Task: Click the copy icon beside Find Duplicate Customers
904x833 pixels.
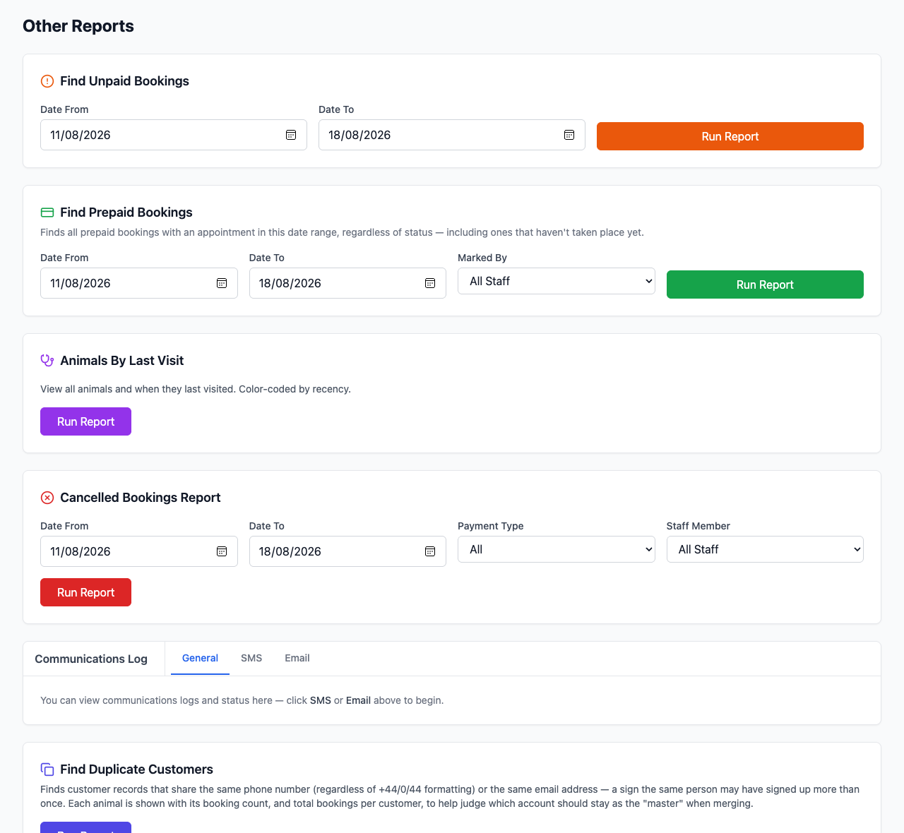Action: (47, 769)
